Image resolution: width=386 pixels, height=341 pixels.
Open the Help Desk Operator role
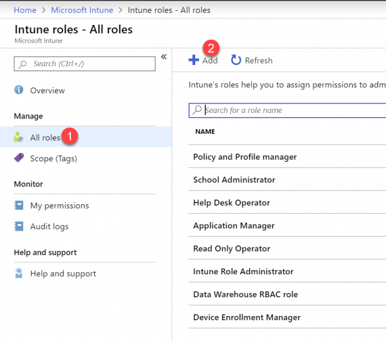232,203
